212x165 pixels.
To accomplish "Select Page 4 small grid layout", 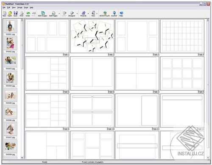I will click(182, 36).
